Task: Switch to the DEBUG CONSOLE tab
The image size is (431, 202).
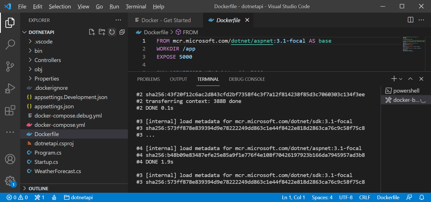Action: pos(247,79)
